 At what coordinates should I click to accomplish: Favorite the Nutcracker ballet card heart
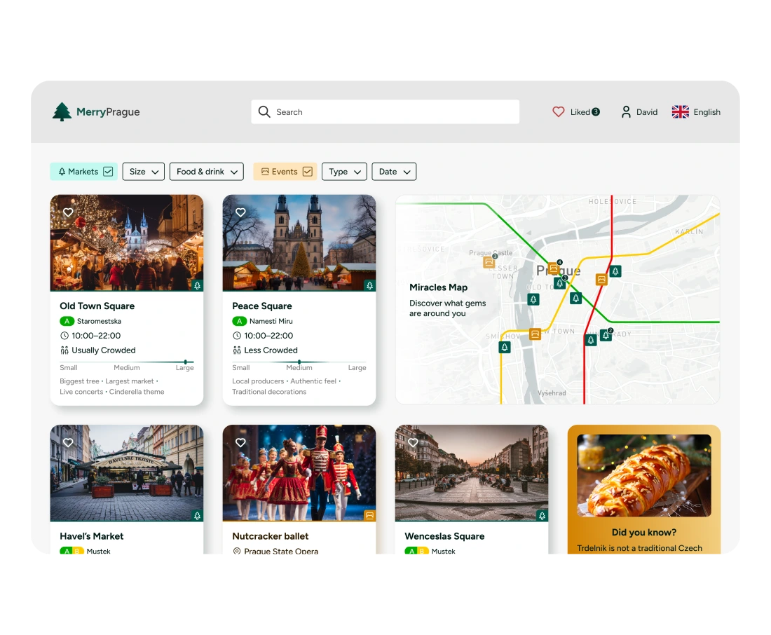[240, 443]
